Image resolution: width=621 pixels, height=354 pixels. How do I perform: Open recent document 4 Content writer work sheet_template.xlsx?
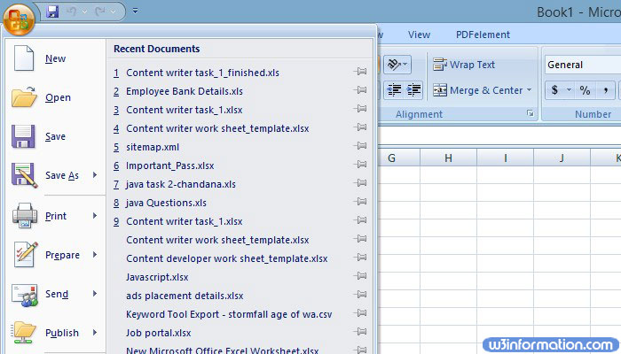tap(217, 128)
